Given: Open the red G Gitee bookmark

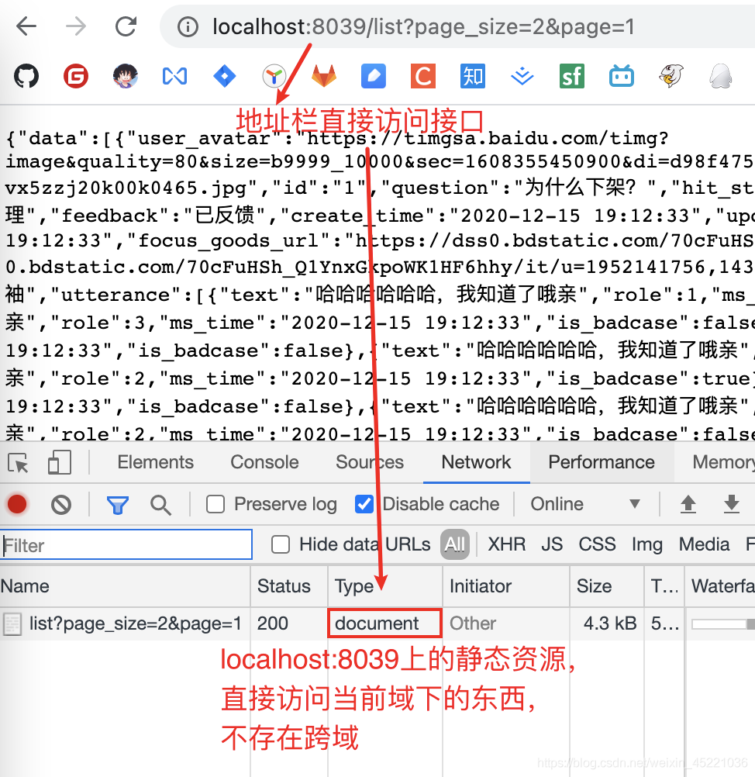Looking at the screenshot, I should (x=76, y=76).
